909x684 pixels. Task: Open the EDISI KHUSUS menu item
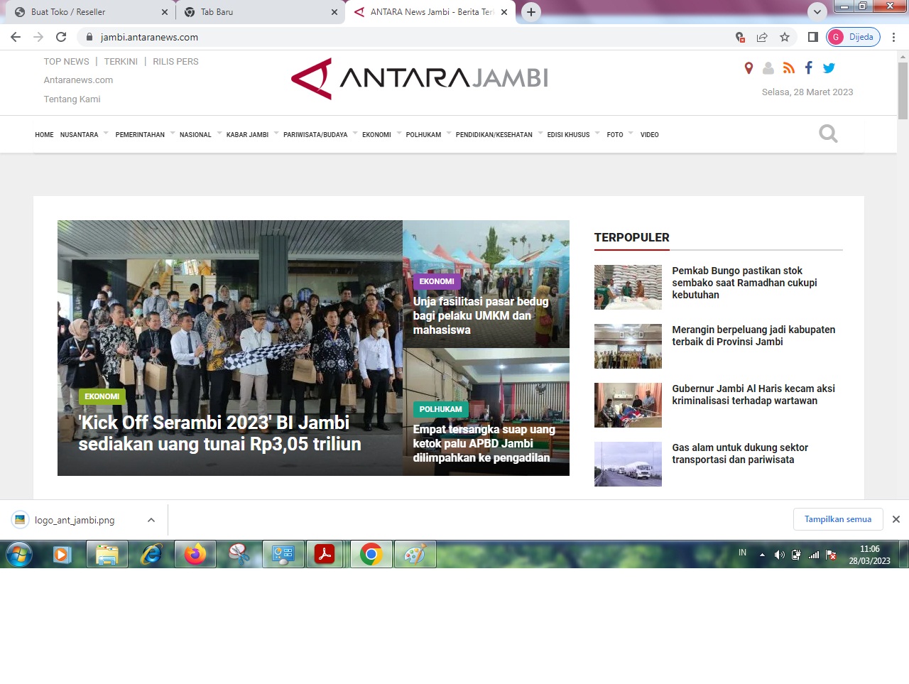[x=568, y=134]
